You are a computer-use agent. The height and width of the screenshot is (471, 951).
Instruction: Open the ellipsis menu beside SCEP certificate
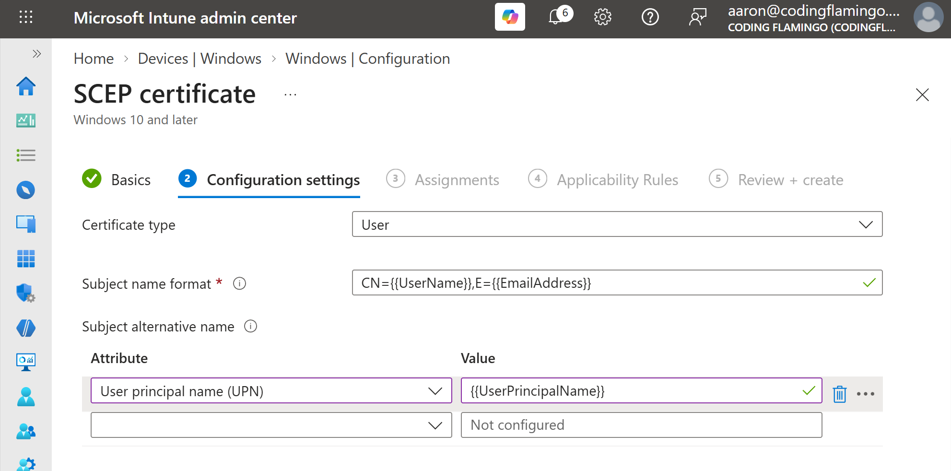(x=290, y=95)
